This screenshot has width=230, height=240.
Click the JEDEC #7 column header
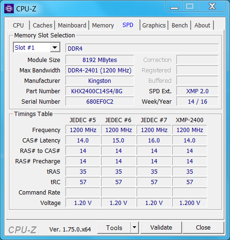point(154,120)
